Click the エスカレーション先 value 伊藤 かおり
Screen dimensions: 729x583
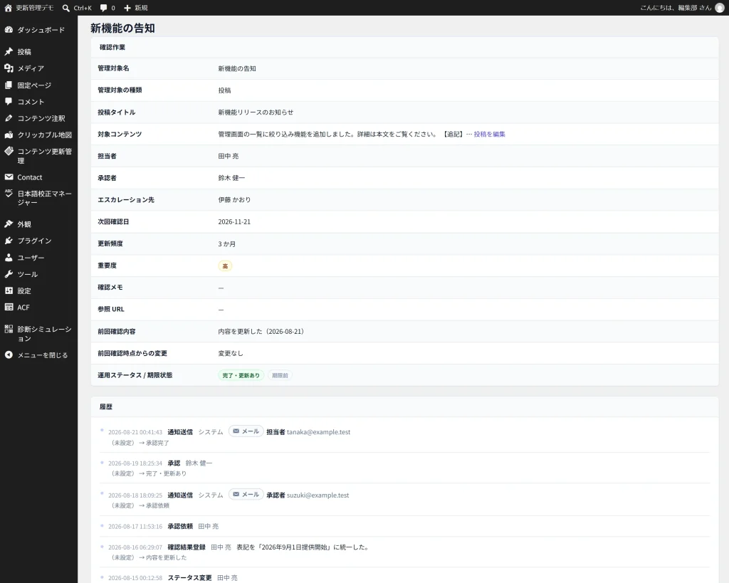(234, 199)
